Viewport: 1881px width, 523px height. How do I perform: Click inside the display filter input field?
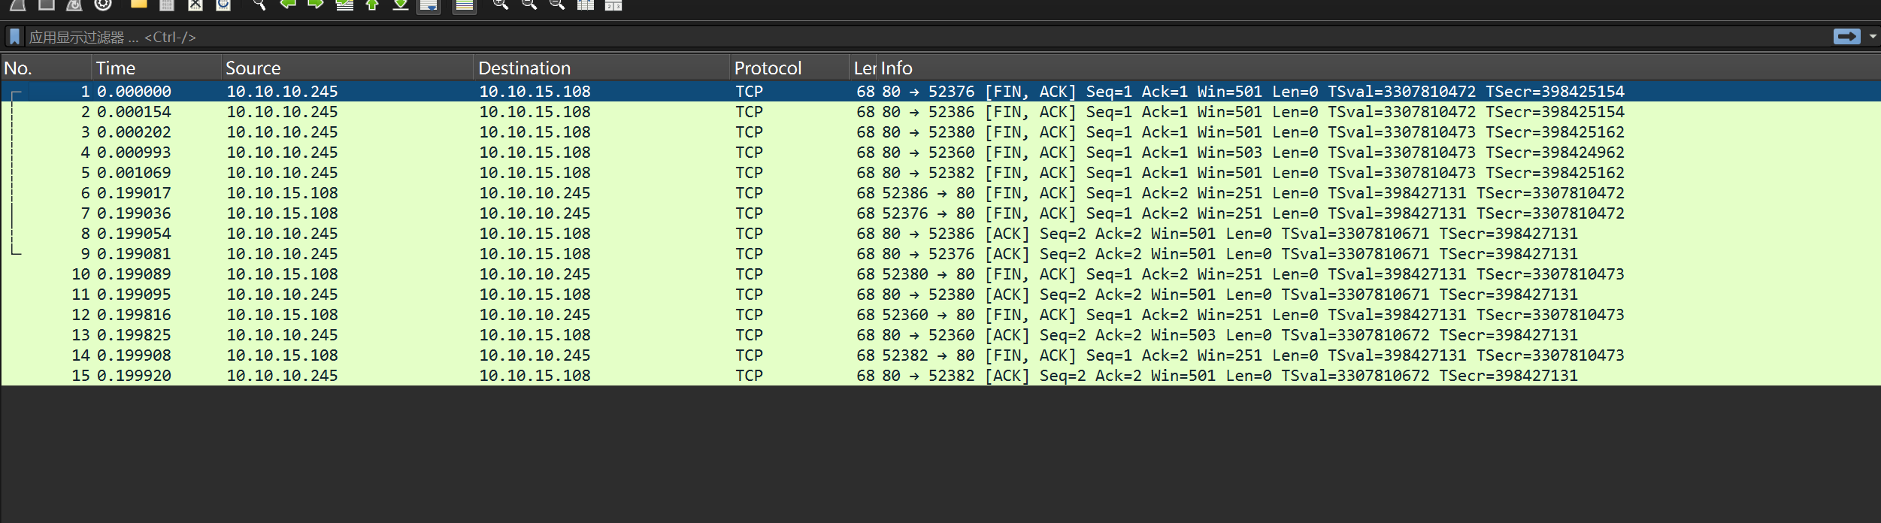pos(902,37)
